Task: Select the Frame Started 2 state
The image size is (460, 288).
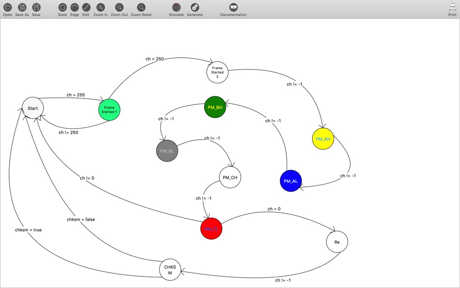Action: coord(217,72)
